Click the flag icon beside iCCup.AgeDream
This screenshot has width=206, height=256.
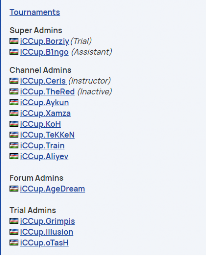[14, 189]
